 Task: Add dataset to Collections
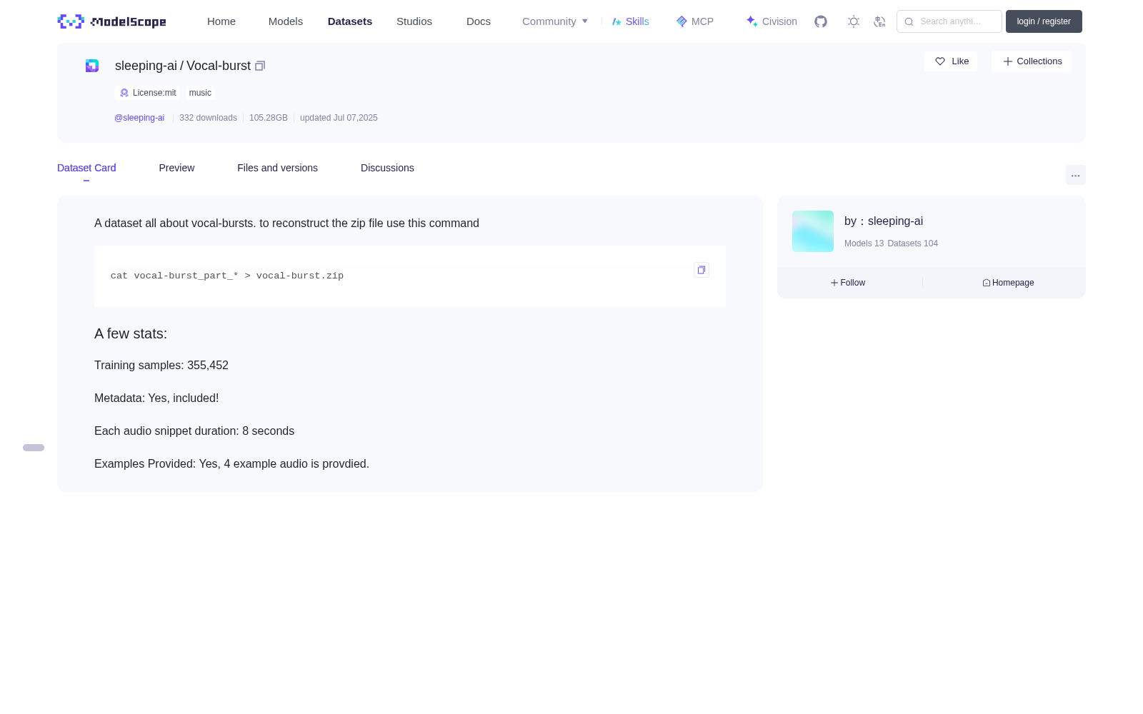click(x=1032, y=61)
